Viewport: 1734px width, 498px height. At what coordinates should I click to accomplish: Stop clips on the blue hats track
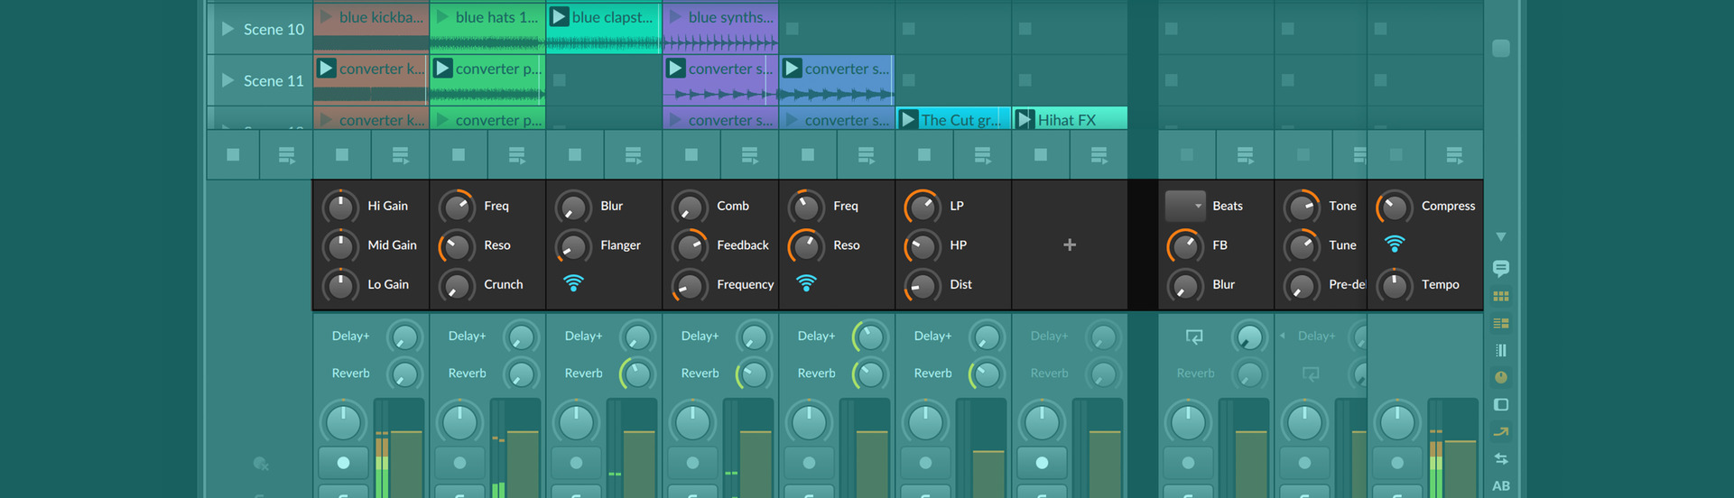458,154
